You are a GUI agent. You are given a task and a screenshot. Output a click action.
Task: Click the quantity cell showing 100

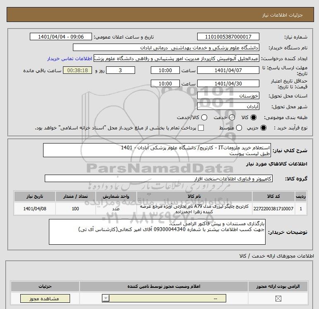[75, 209]
